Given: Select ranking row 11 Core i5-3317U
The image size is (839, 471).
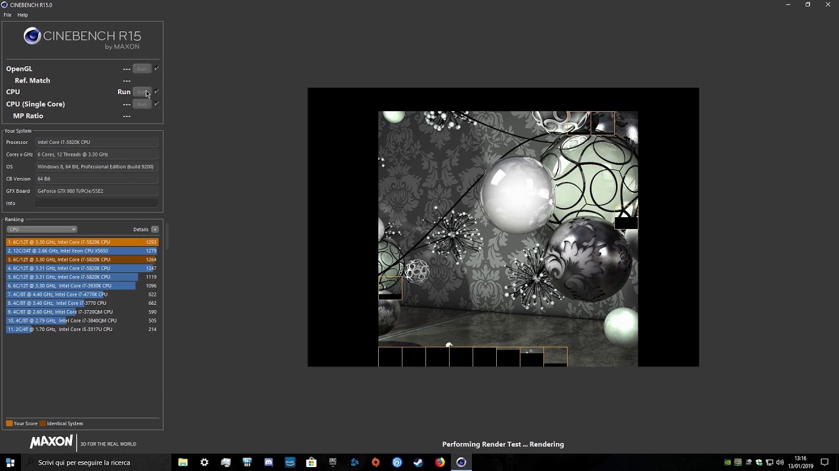Looking at the screenshot, I should point(82,329).
